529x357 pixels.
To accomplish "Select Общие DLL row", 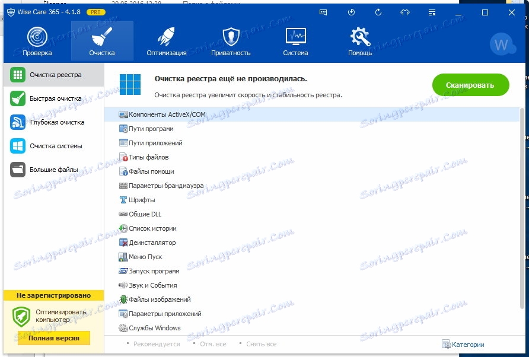I will tap(312, 214).
